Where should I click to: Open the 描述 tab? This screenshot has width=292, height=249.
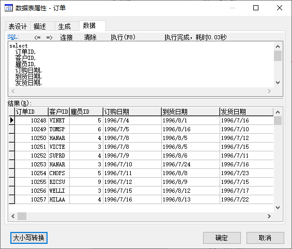point(40,26)
